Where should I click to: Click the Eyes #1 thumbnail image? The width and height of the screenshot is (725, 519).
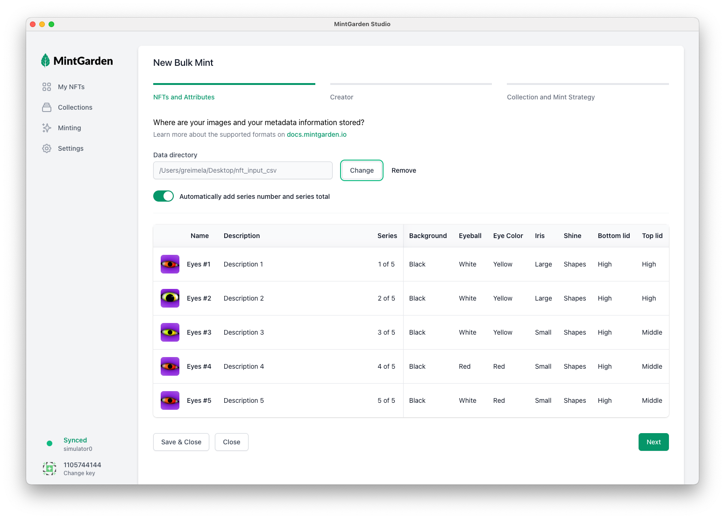[170, 264]
